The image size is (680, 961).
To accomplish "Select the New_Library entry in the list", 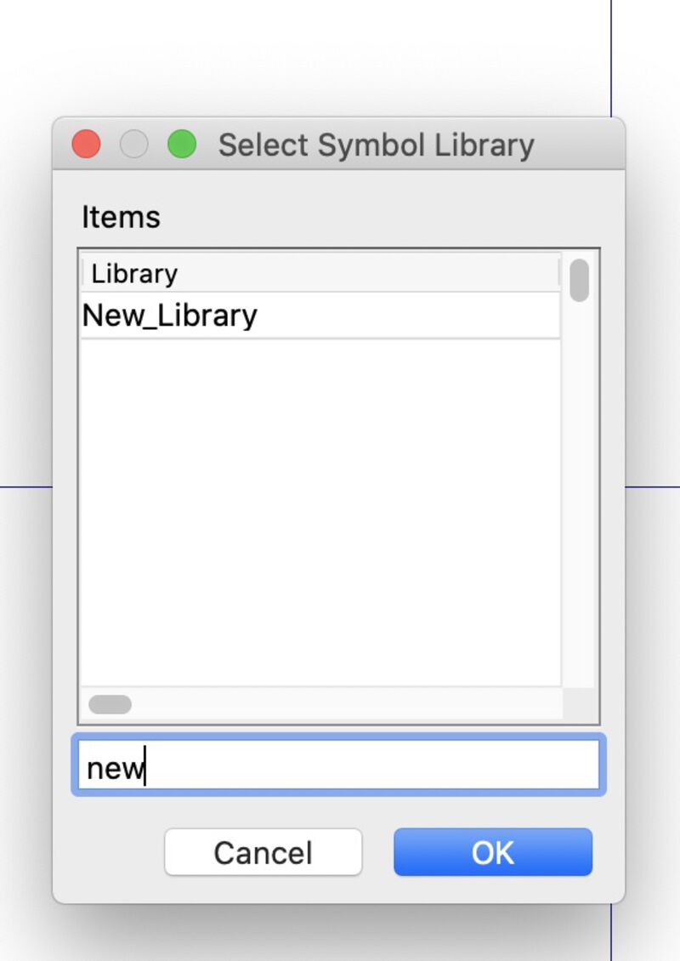I will (170, 316).
